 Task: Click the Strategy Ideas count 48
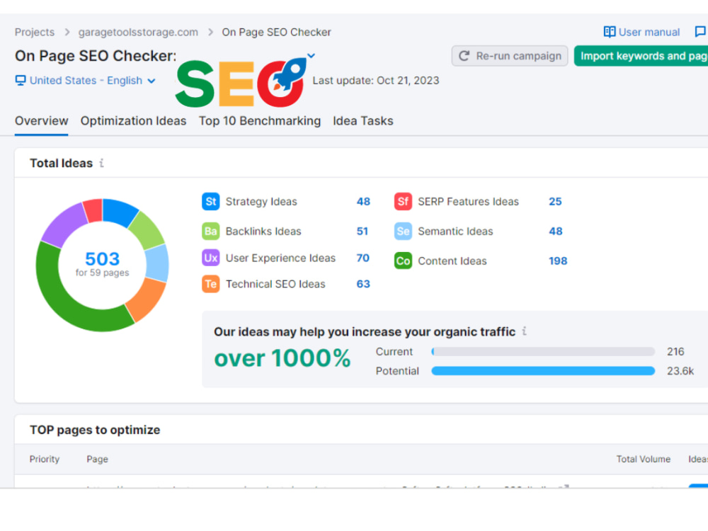[363, 201]
